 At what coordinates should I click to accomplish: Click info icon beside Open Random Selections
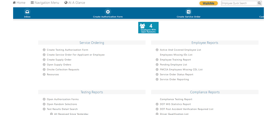(x=44, y=104)
